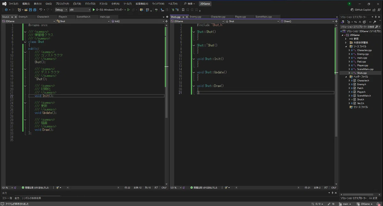Expand the 参照 node
The width and height of the screenshot is (383, 206).
346,39
